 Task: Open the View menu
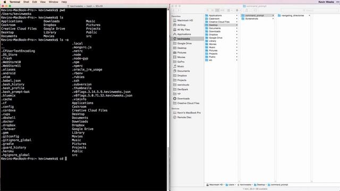tap(42, 2)
